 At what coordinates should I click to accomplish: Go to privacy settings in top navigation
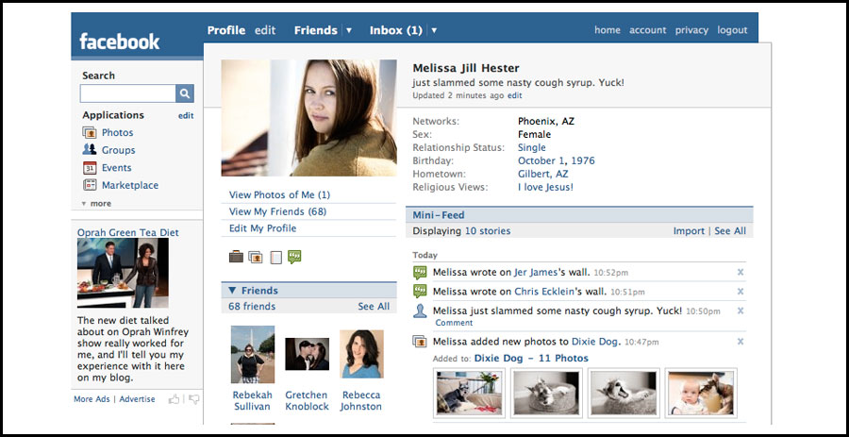tap(691, 30)
